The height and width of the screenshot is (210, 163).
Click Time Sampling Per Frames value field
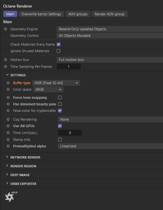[69, 67]
